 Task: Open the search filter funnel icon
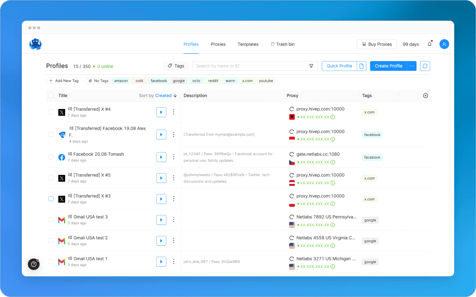(311, 66)
